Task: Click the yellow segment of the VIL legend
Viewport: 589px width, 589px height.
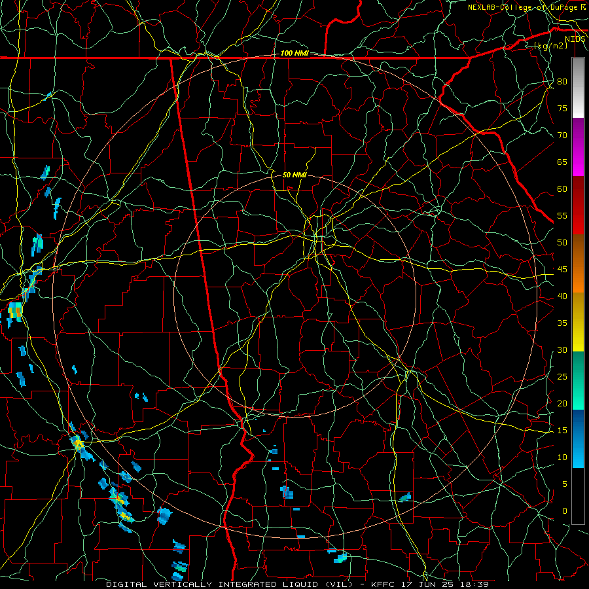Action: pyautogui.click(x=578, y=322)
